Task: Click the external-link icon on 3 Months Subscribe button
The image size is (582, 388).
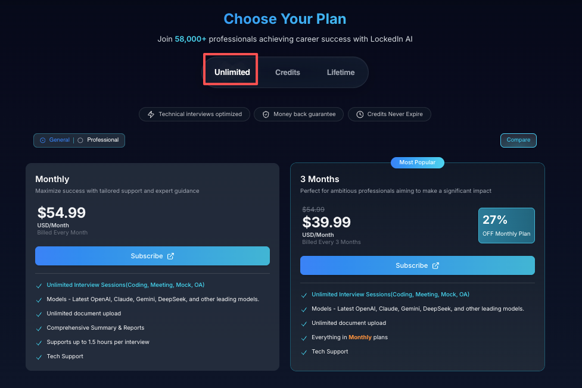Action: (x=436, y=265)
